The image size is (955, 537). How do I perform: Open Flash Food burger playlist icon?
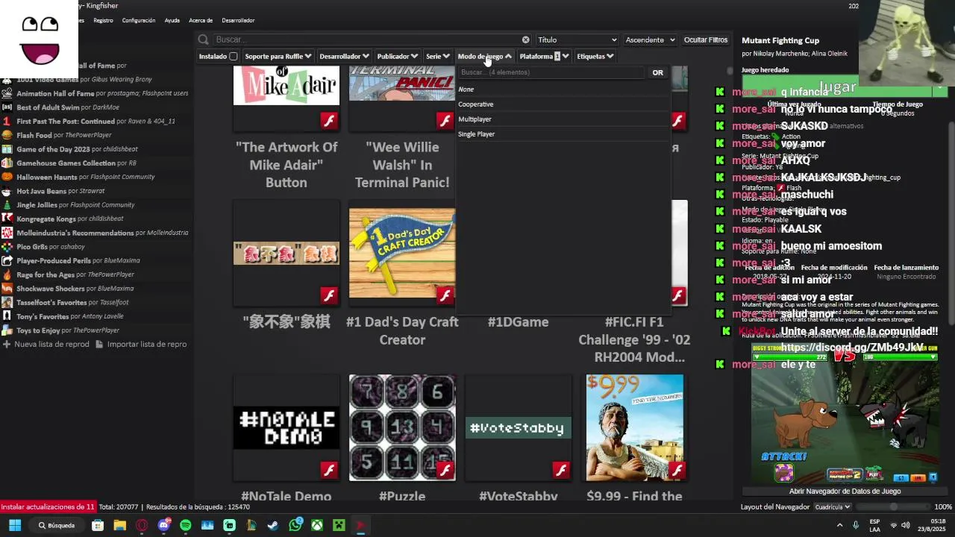[7, 135]
